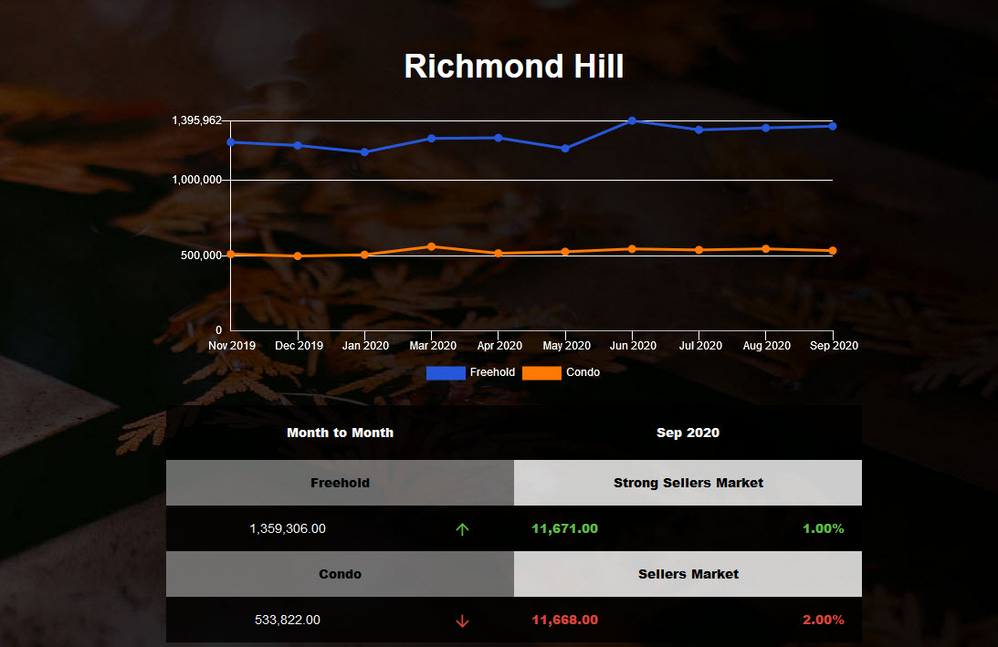Screen dimensions: 998x647
Task: Toggle the orange Condo legend swatch
Action: (x=541, y=372)
